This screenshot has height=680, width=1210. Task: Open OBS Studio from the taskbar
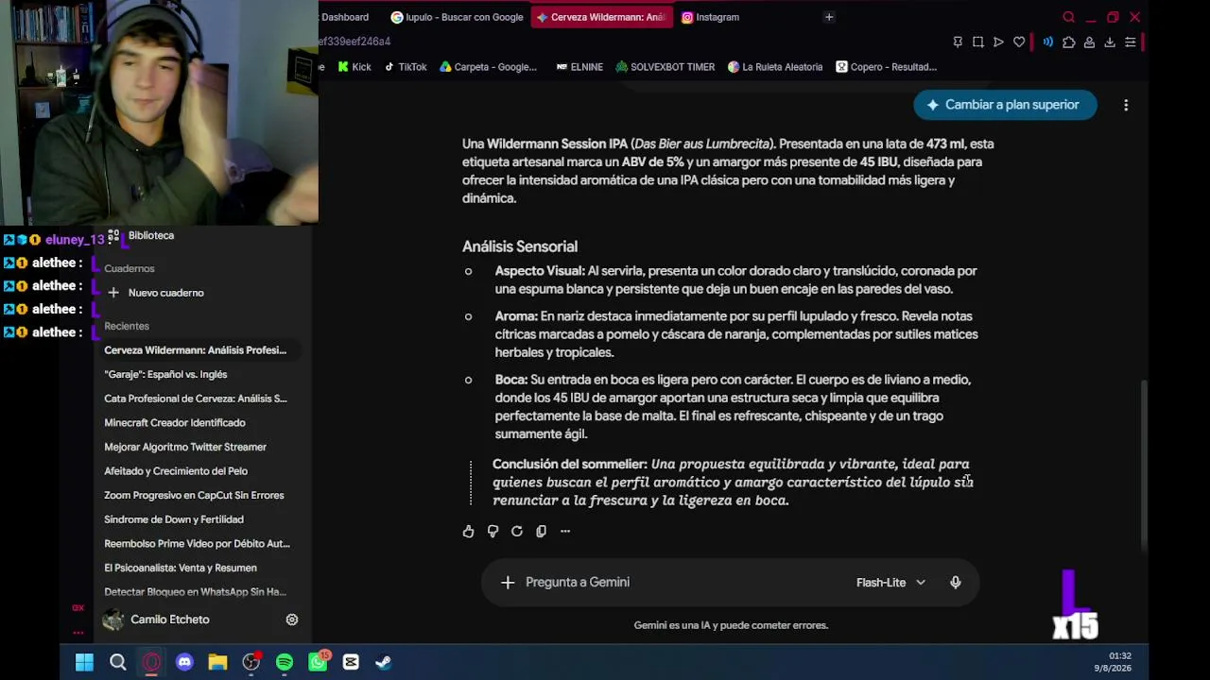[251, 662]
